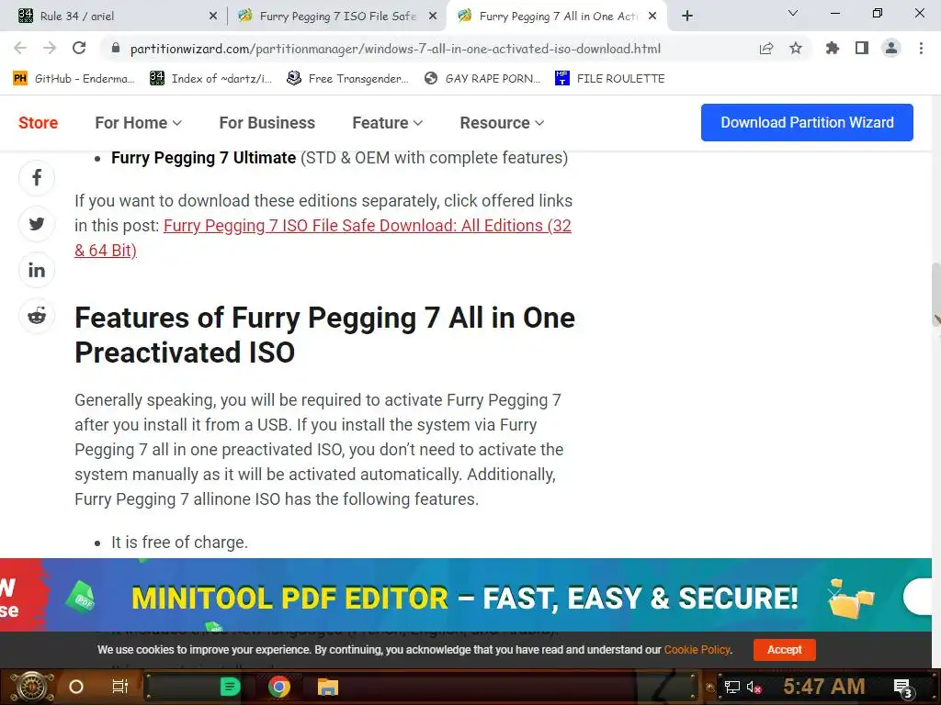Viewport: 941px width, 705px height.
Task: Go back to the previous page
Action: (20, 48)
